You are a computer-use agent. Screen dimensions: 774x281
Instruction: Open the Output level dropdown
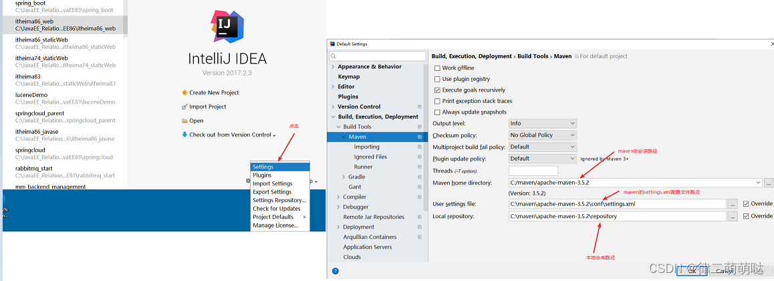pyautogui.click(x=543, y=124)
